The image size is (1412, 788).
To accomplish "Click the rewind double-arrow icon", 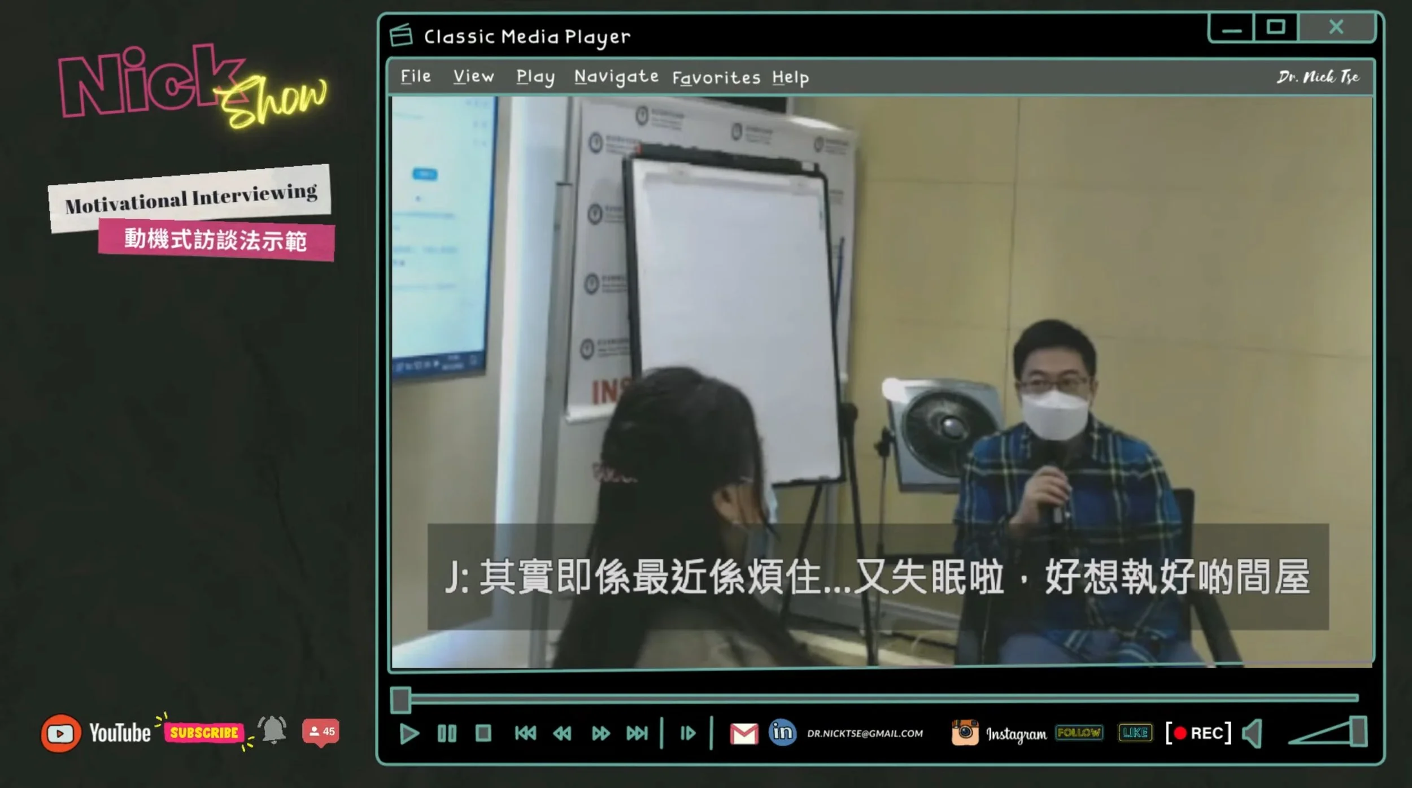I will point(562,733).
